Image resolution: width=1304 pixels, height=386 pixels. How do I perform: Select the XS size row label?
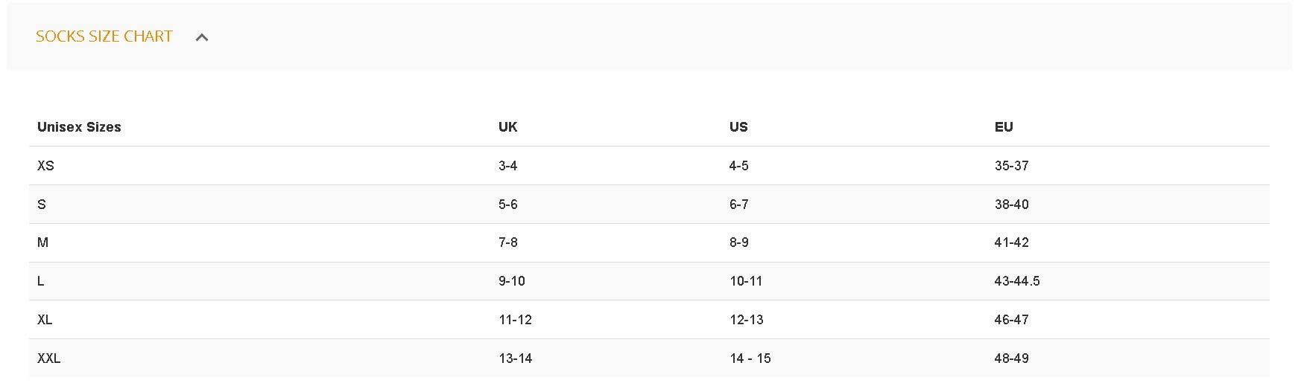pyautogui.click(x=45, y=166)
